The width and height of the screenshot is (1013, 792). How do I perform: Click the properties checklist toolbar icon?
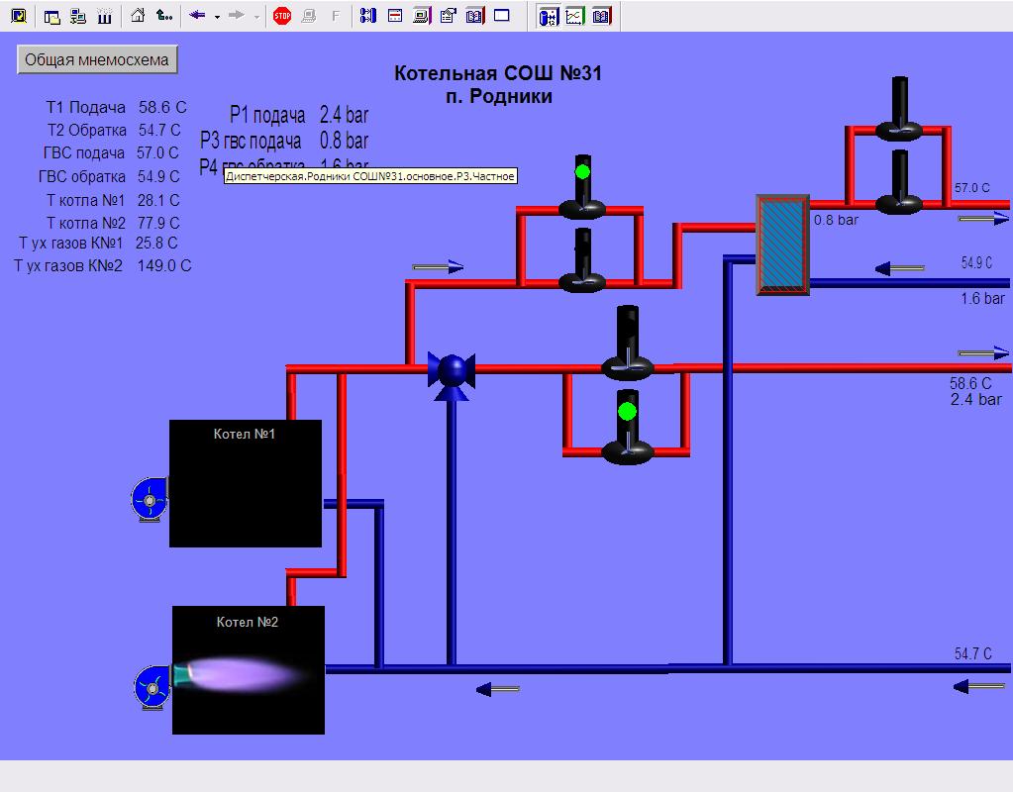(448, 16)
